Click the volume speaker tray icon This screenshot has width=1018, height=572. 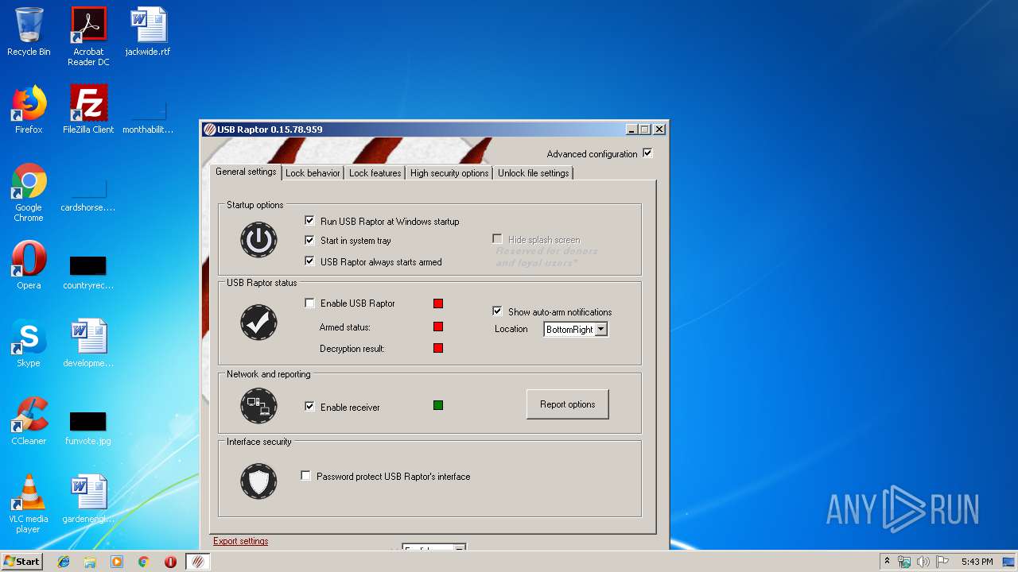point(923,562)
